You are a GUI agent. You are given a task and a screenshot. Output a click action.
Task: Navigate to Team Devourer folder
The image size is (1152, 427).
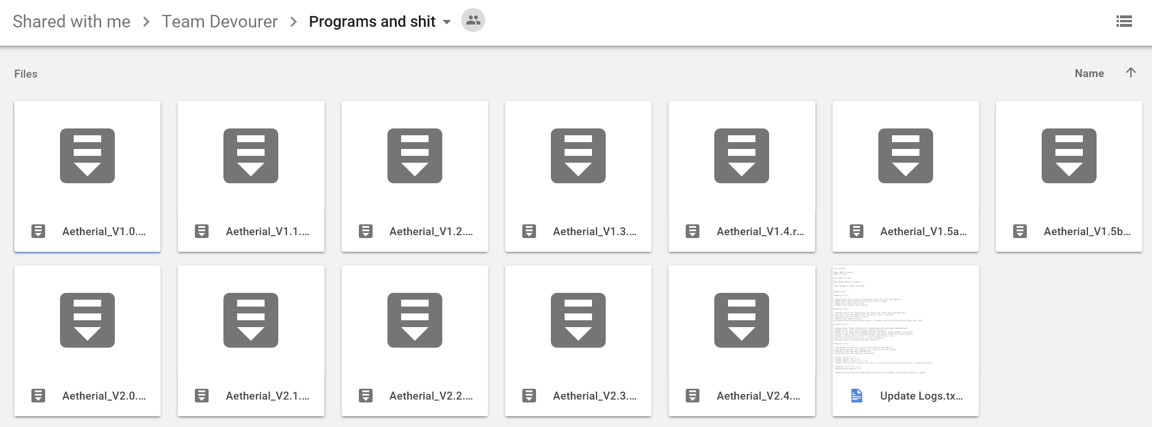coord(219,22)
